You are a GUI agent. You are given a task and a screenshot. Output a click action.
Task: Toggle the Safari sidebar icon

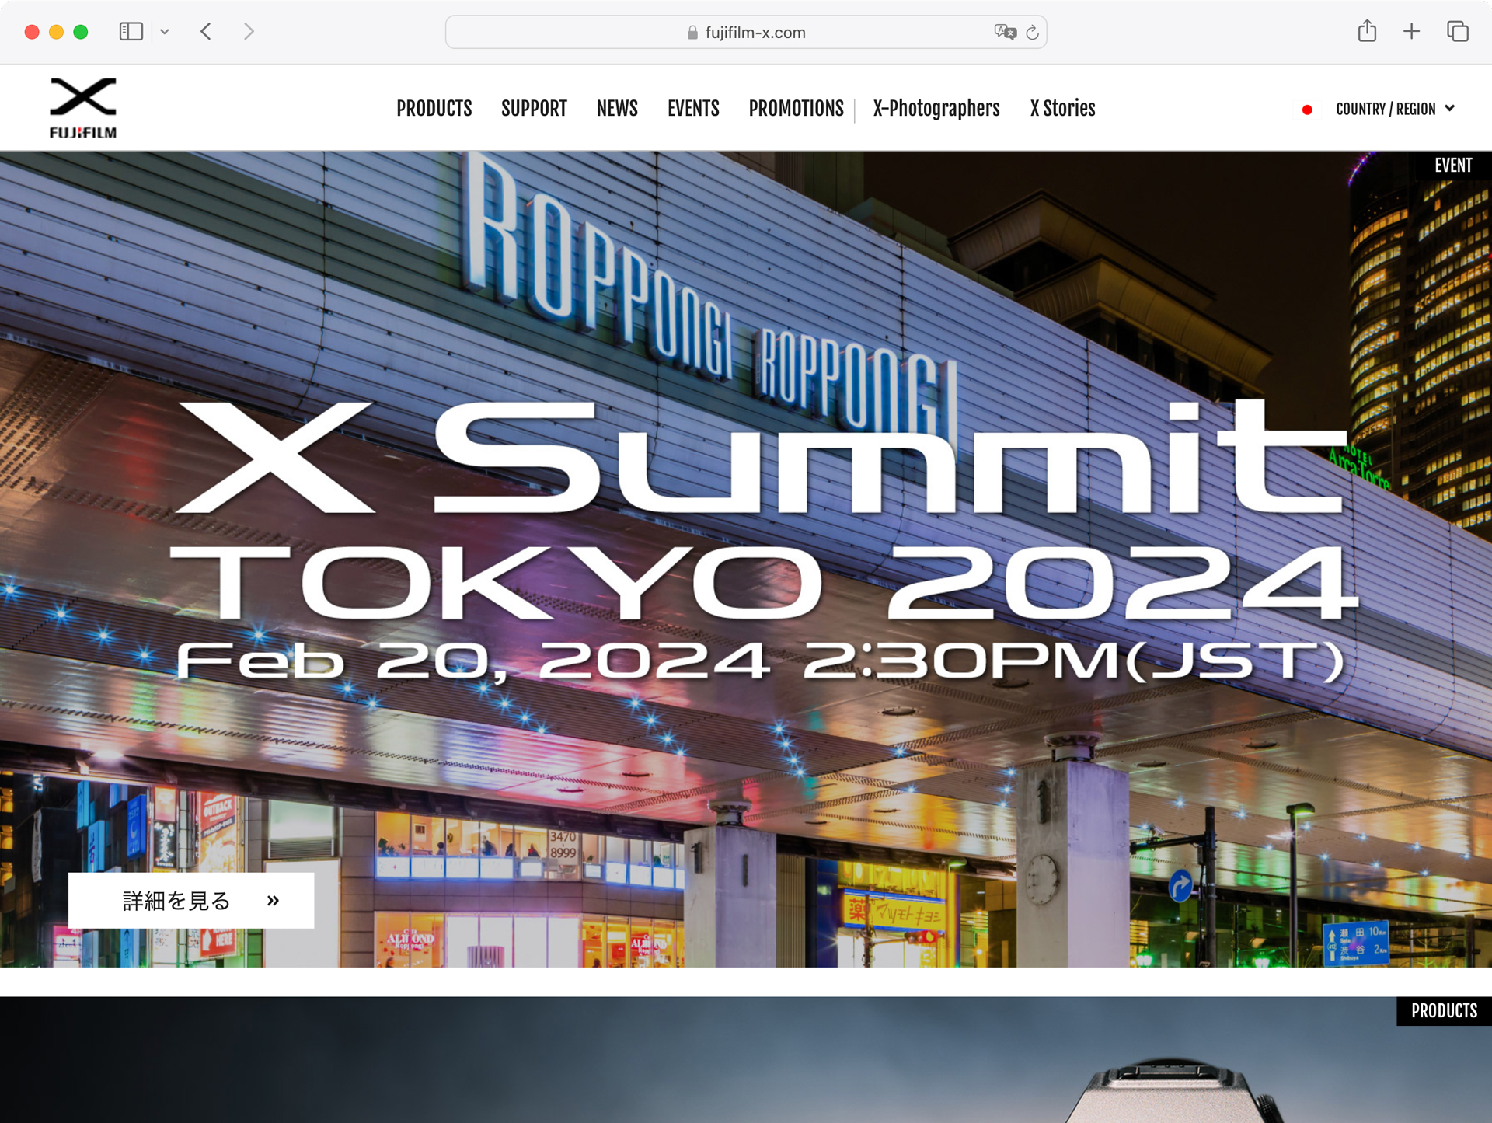(x=131, y=32)
